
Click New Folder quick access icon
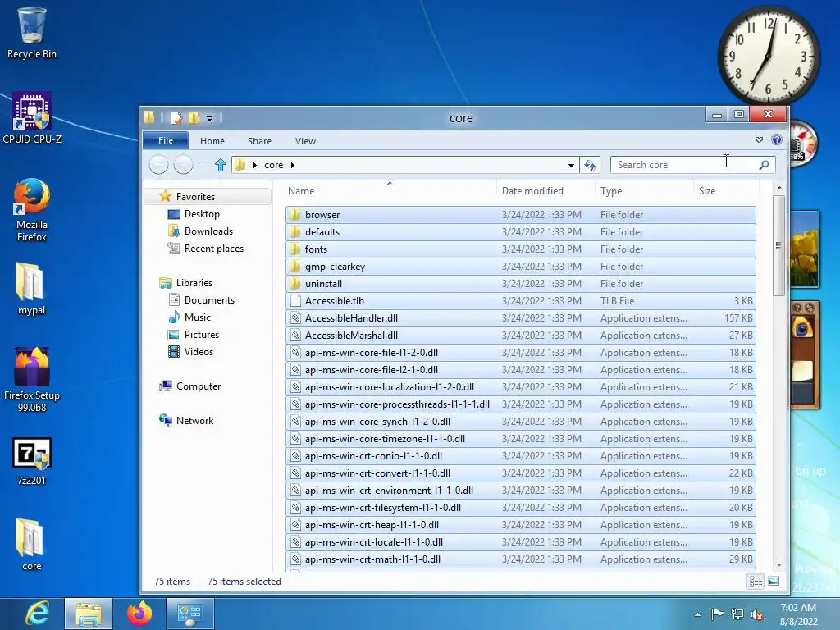pyautogui.click(x=194, y=117)
